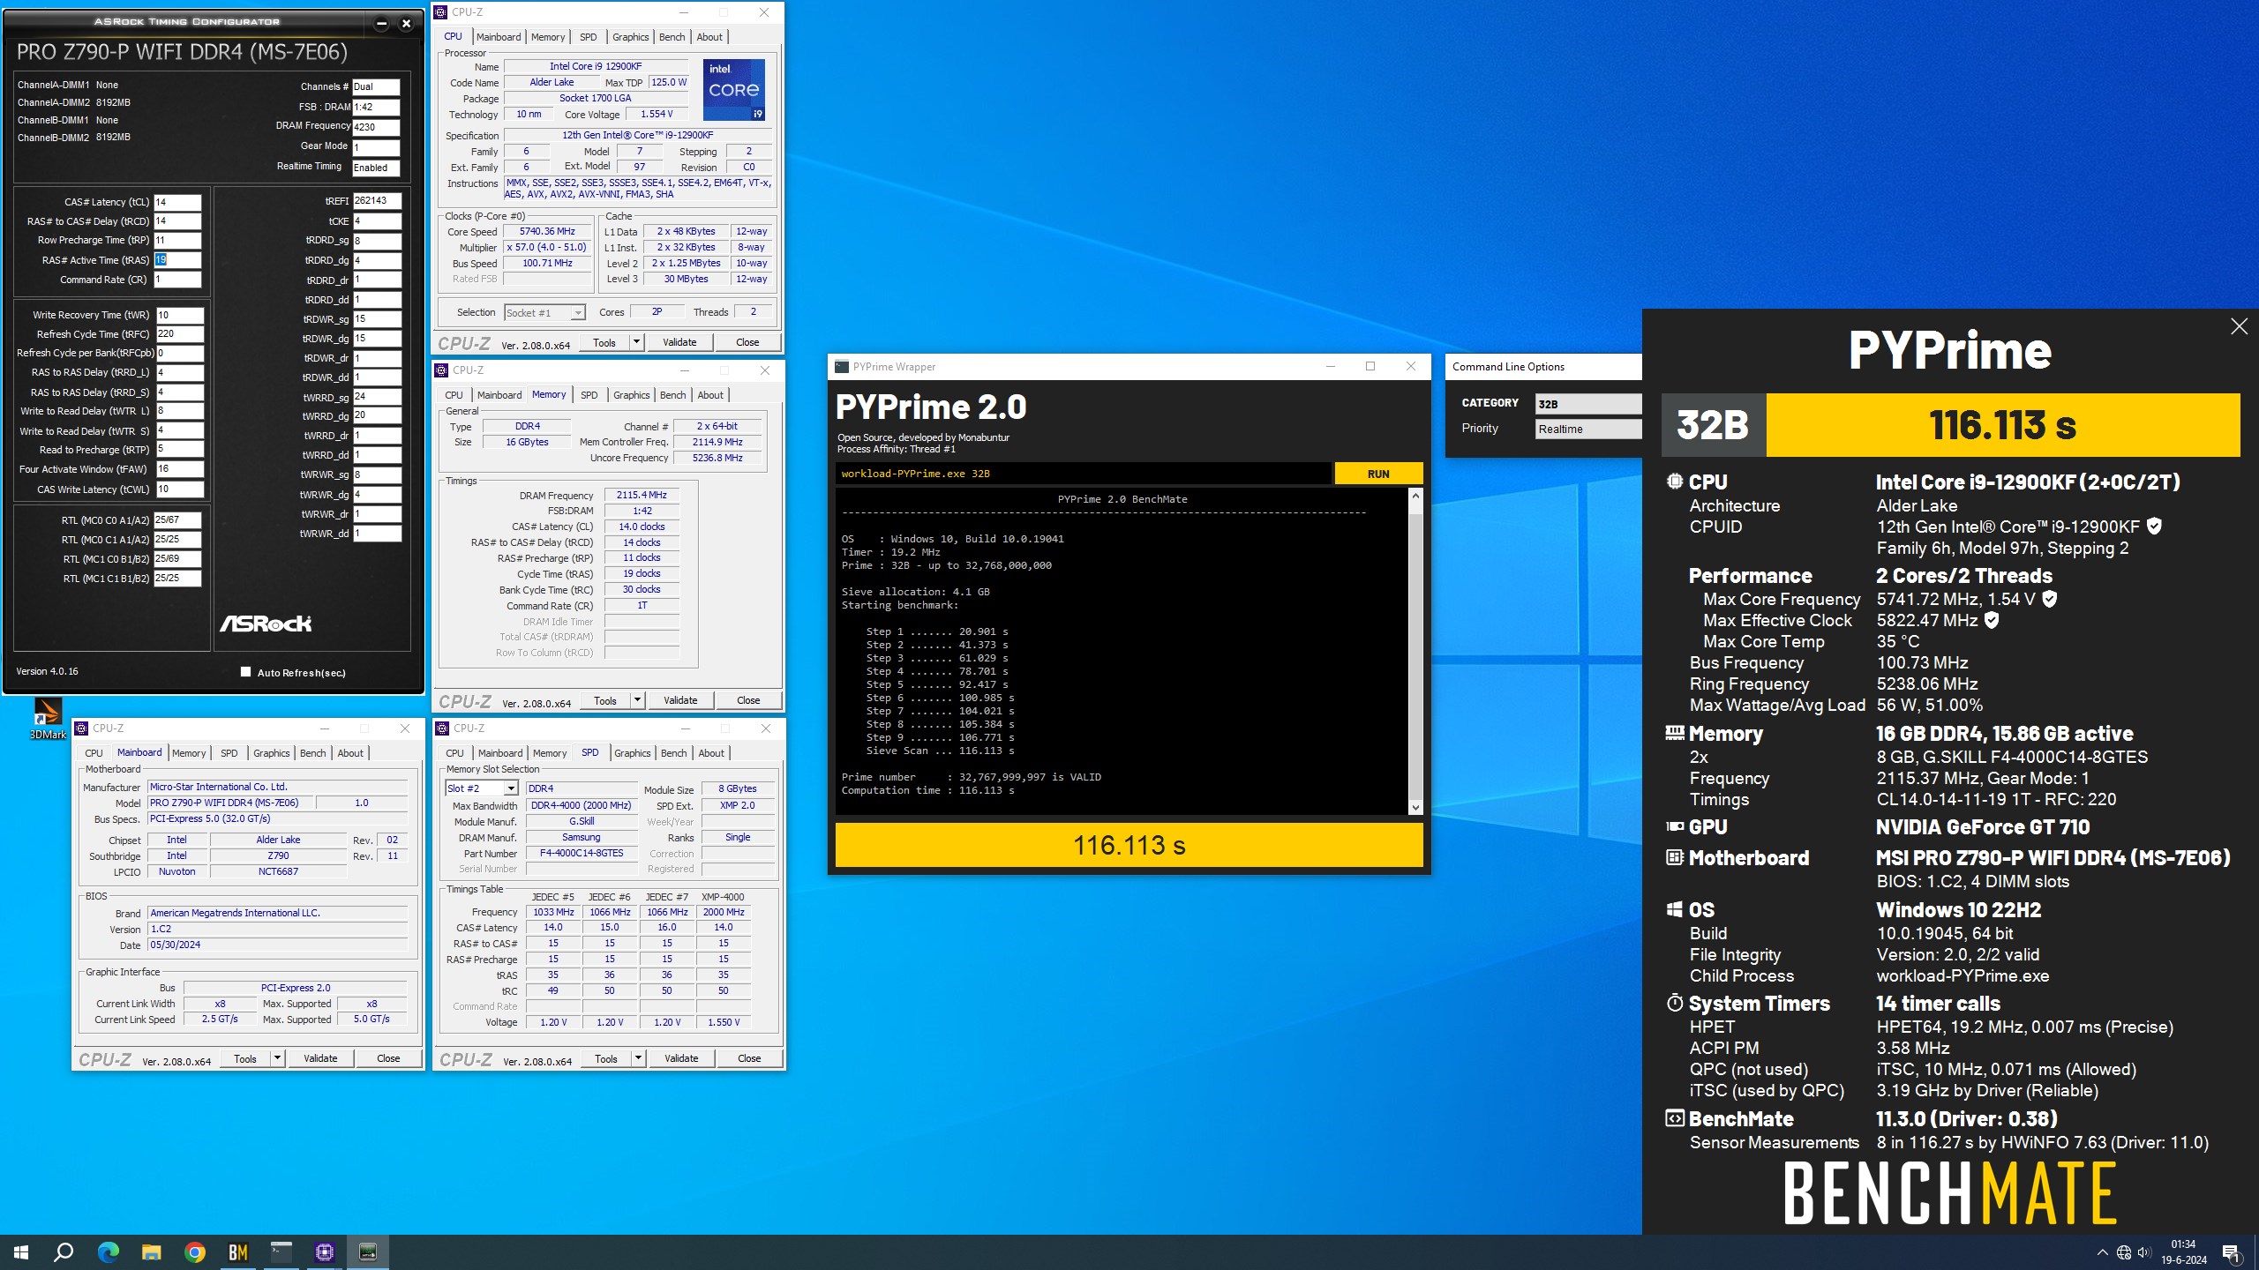This screenshot has height=1270, width=2259.
Task: Click the workload-PYPrime.exe 32B command field
Action: click(1083, 474)
